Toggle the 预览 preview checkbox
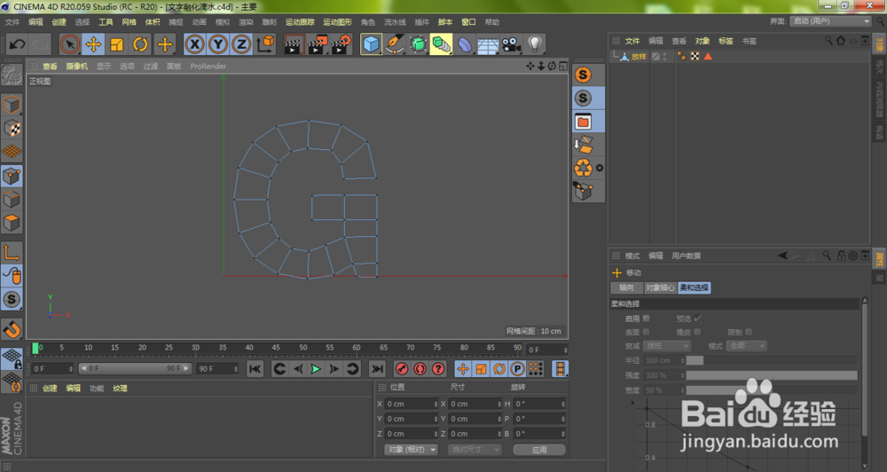The image size is (887, 472). [697, 318]
